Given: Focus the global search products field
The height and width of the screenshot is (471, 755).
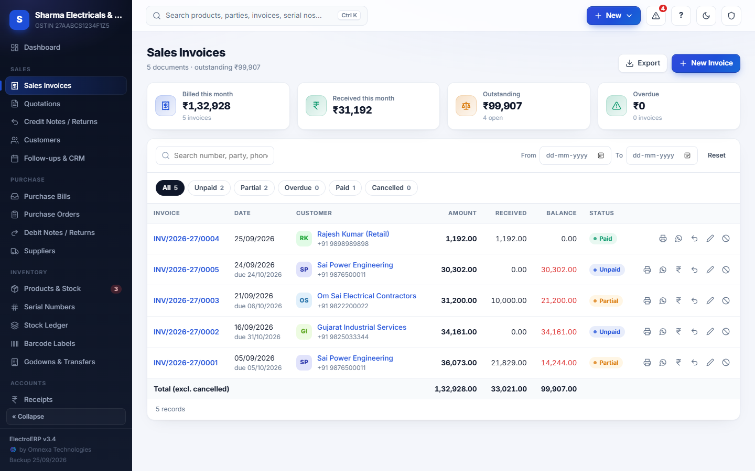Looking at the screenshot, I should [256, 16].
